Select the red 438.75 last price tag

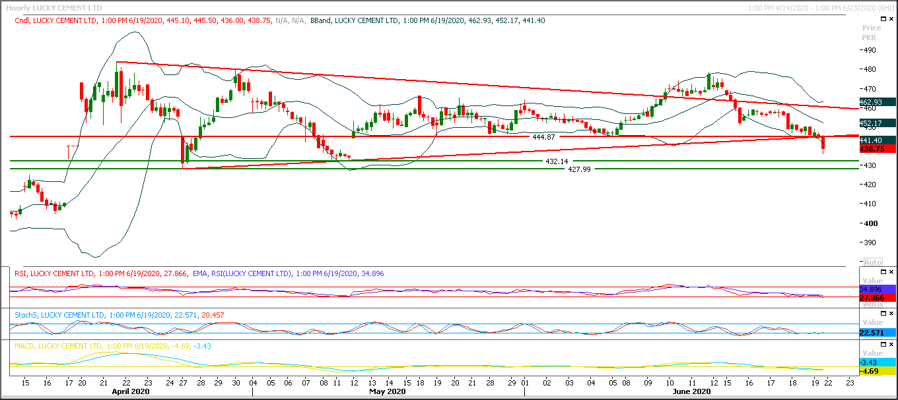[x=878, y=149]
